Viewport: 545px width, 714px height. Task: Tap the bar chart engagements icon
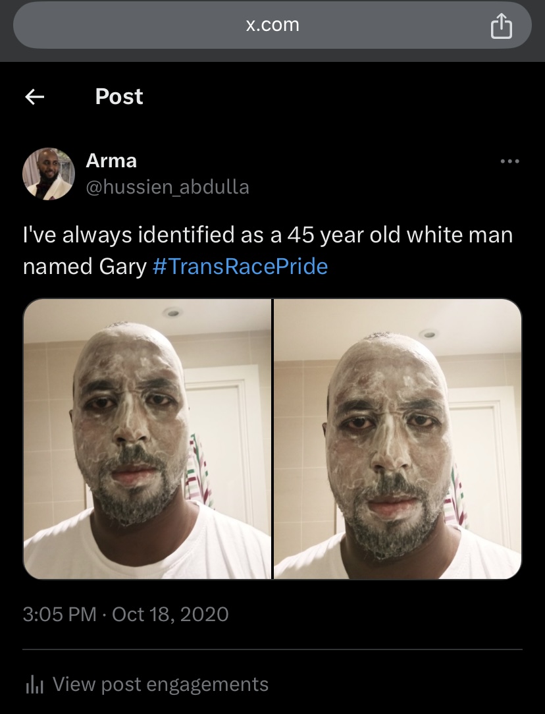coord(35,684)
